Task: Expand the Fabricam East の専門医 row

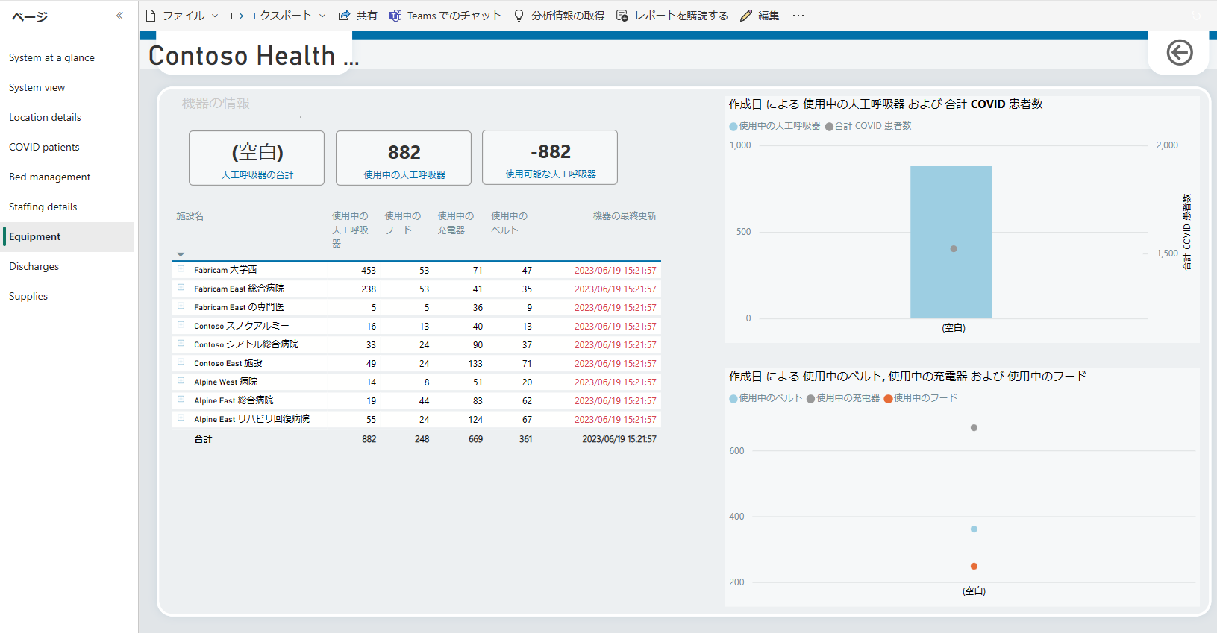Action: (x=181, y=306)
